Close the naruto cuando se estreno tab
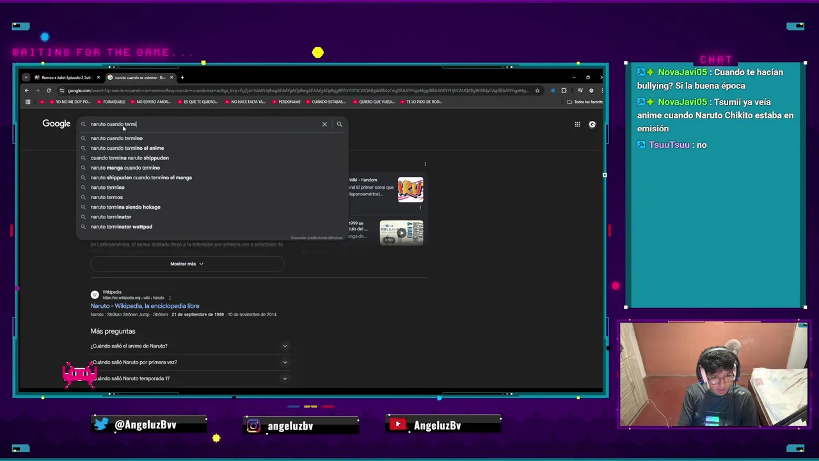This screenshot has width=819, height=461. pyautogui.click(x=171, y=77)
